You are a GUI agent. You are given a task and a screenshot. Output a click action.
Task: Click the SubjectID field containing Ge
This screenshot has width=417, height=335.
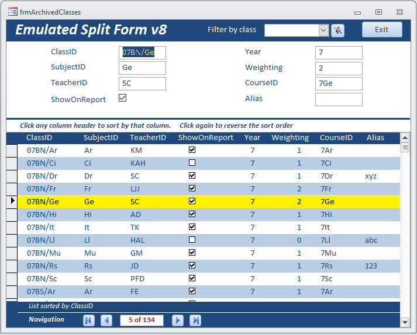pos(142,68)
